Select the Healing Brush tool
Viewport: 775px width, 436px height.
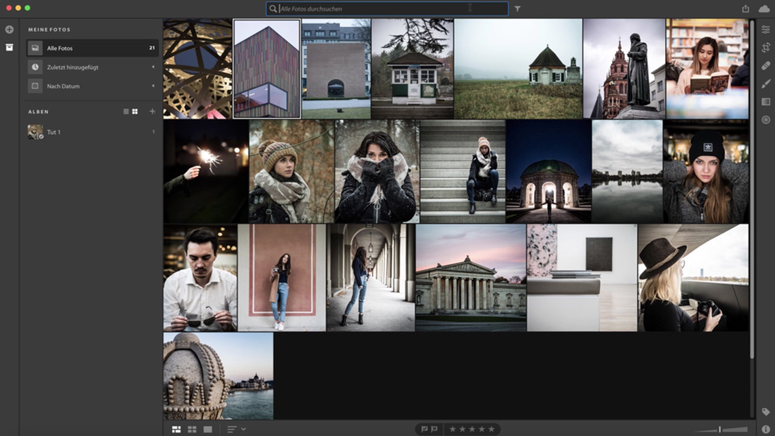coord(765,66)
